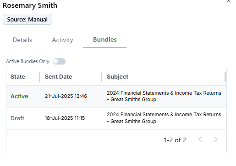Go to next page of bundles

[x=215, y=139]
